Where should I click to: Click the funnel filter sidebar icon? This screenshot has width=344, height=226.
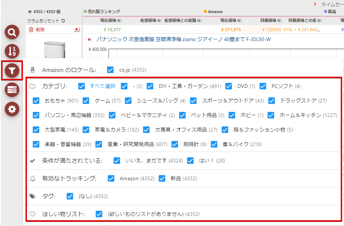12,71
